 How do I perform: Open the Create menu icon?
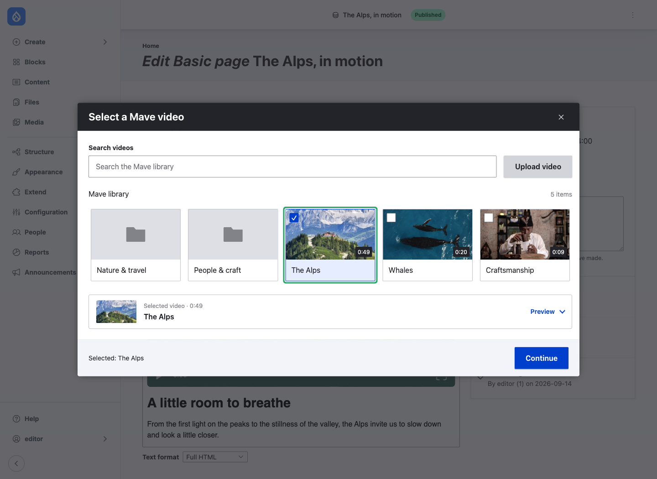16,42
